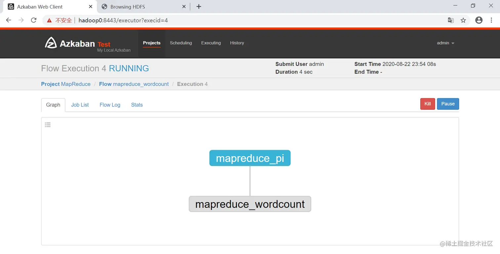Open the Flow Log tab
Image resolution: width=500 pixels, height=254 pixels.
pos(110,105)
